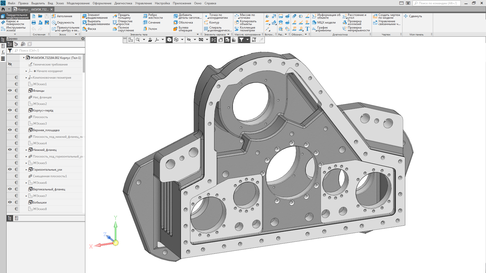This screenshot has width=486, height=273.
Task: Click Создать чертеж по модели
Action: pos(387,16)
